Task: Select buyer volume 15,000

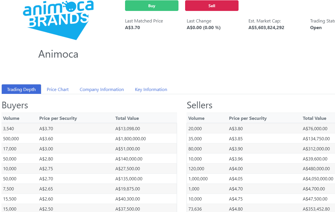Action: tap(10, 209)
